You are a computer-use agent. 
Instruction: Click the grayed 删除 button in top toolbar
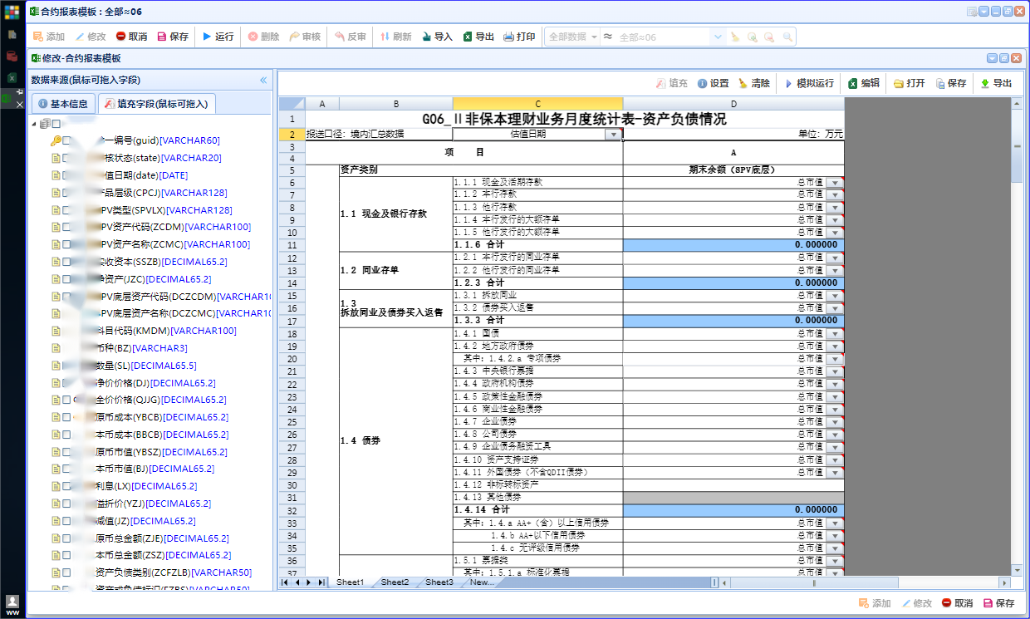[264, 37]
